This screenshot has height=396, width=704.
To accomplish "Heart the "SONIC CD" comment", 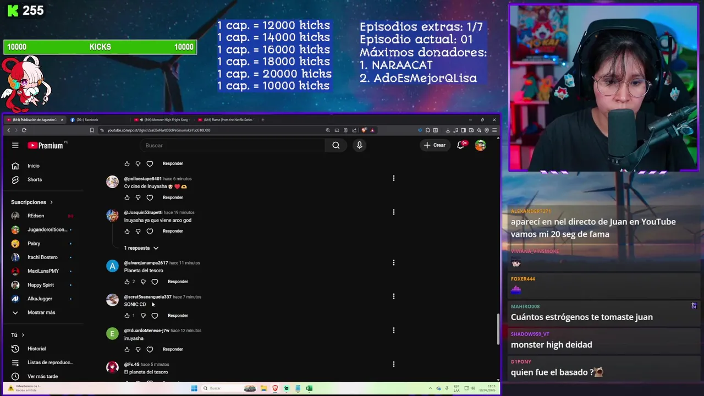I will 155,316.
